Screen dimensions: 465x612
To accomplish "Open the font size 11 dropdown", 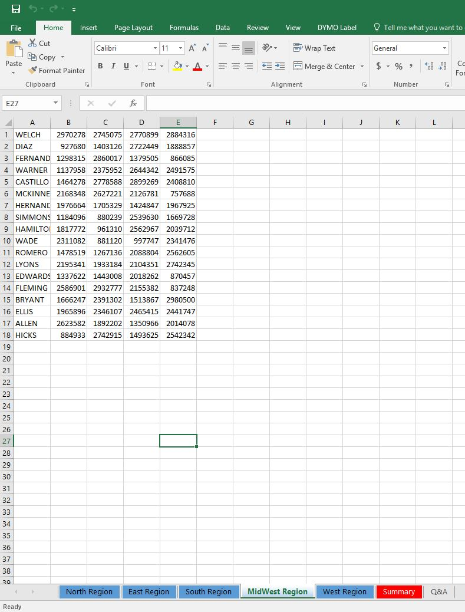I will click(180, 48).
